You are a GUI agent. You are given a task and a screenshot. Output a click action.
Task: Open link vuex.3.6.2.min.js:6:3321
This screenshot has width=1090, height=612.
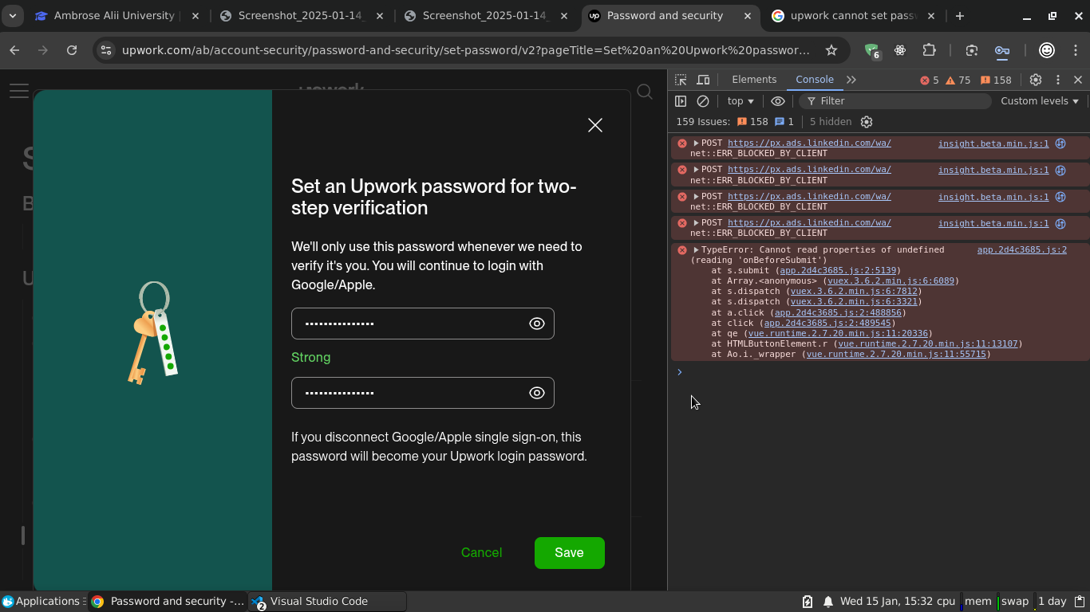pyautogui.click(x=854, y=302)
